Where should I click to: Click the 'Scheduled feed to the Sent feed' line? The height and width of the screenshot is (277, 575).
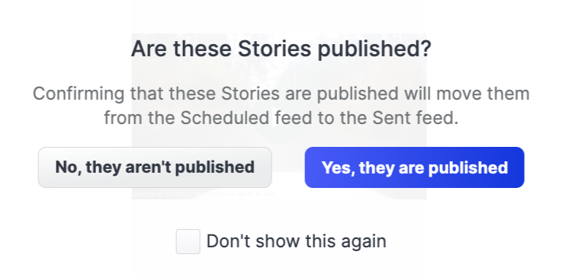[281, 118]
